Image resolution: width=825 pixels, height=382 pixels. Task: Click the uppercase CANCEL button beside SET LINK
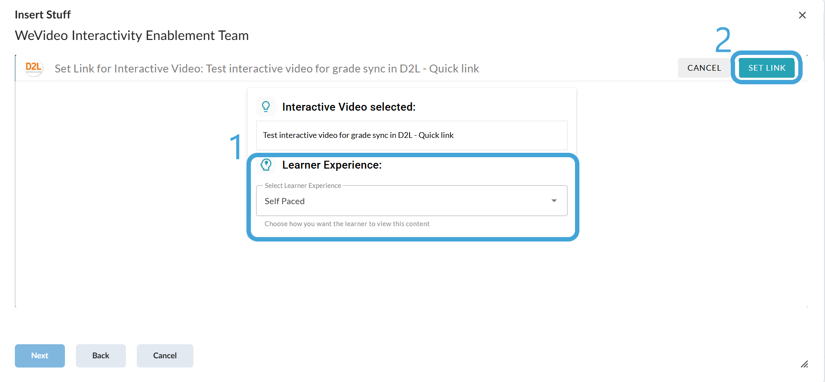coord(704,68)
